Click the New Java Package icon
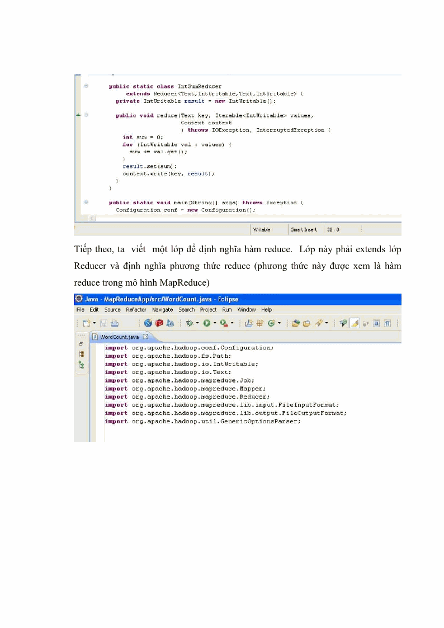The image size is (444, 628). (x=249, y=323)
